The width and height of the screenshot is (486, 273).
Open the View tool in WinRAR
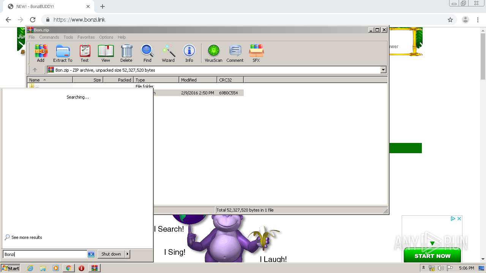click(x=106, y=53)
